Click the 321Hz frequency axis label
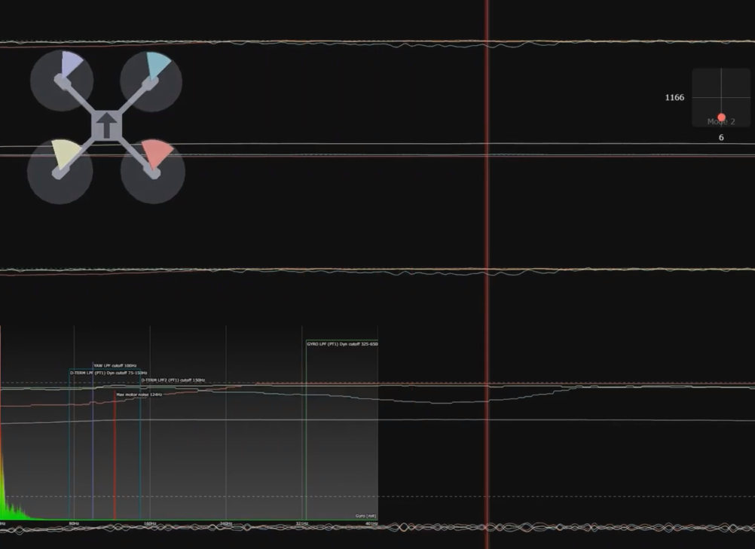Viewport: 755px width, 549px height. [301, 523]
